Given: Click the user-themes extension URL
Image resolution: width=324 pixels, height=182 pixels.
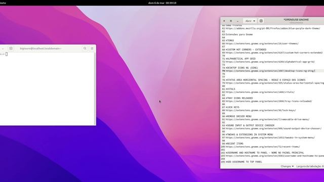Looking at the screenshot, I should 262,43.
